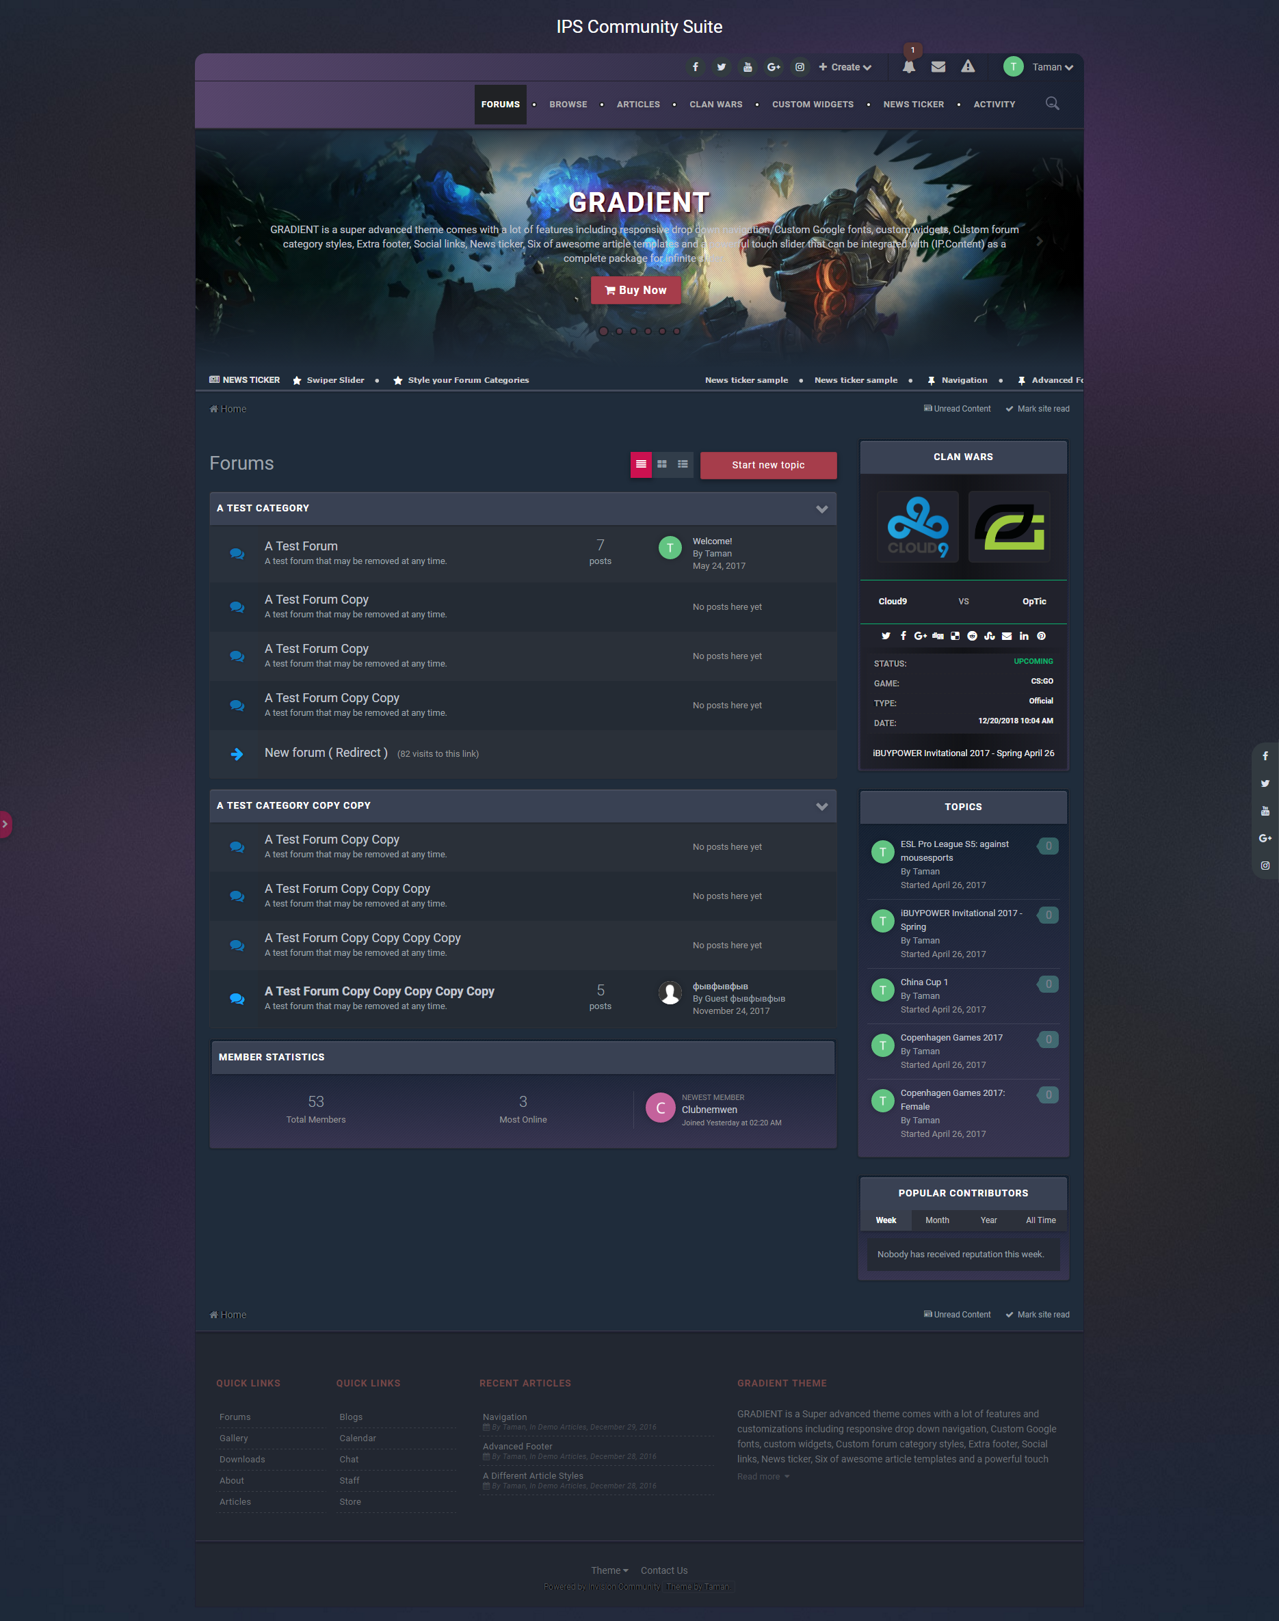Click the Facebook icon in the top header
Image resolution: width=1279 pixels, height=1621 pixels.
coord(695,66)
